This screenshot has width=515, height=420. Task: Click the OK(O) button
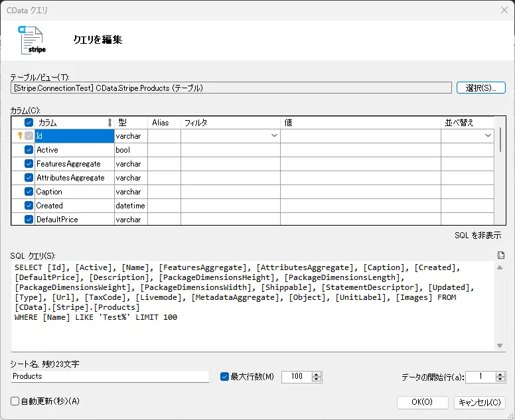pos(422,402)
